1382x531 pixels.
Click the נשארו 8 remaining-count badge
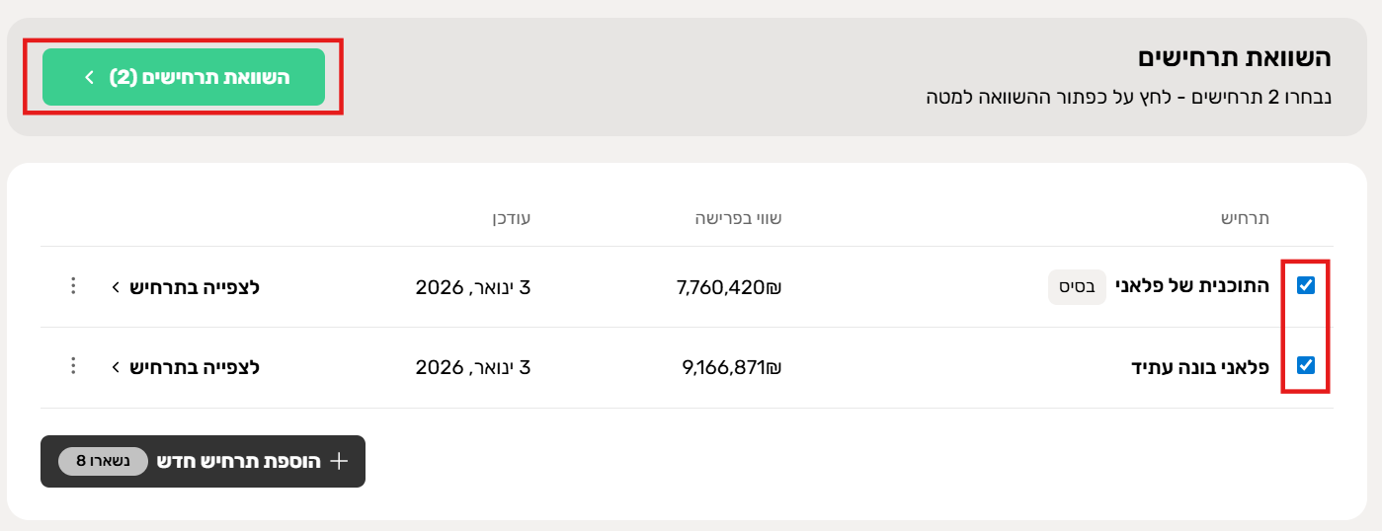tap(103, 461)
